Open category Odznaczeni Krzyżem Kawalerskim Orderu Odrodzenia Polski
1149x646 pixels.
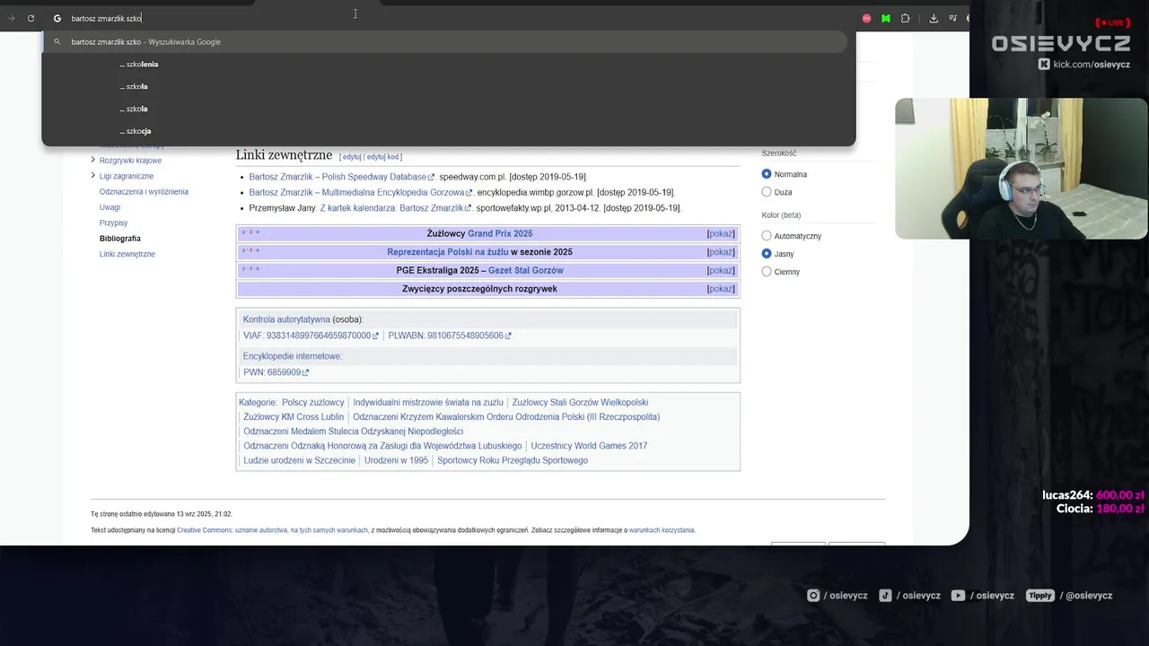[x=506, y=417]
